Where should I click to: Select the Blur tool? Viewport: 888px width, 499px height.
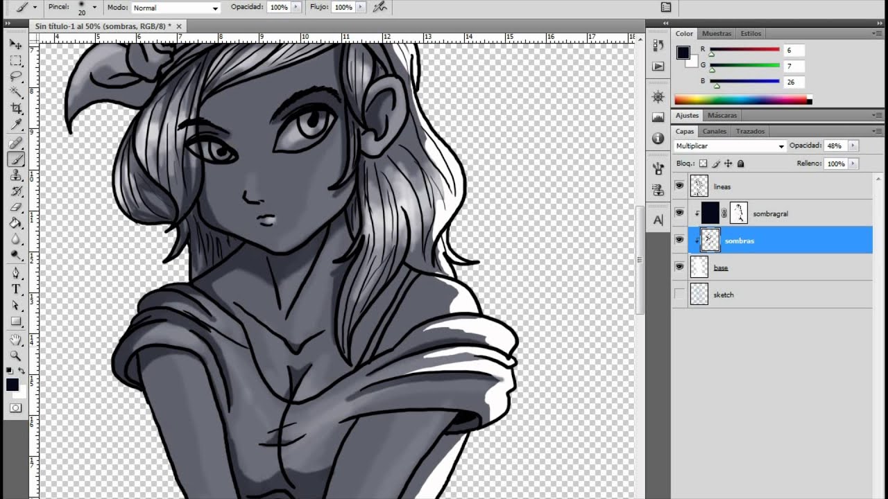[x=15, y=239]
